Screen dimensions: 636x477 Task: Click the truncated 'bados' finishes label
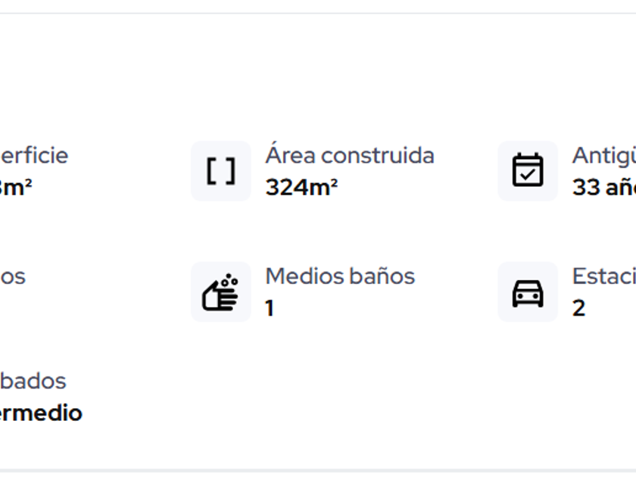(33, 381)
